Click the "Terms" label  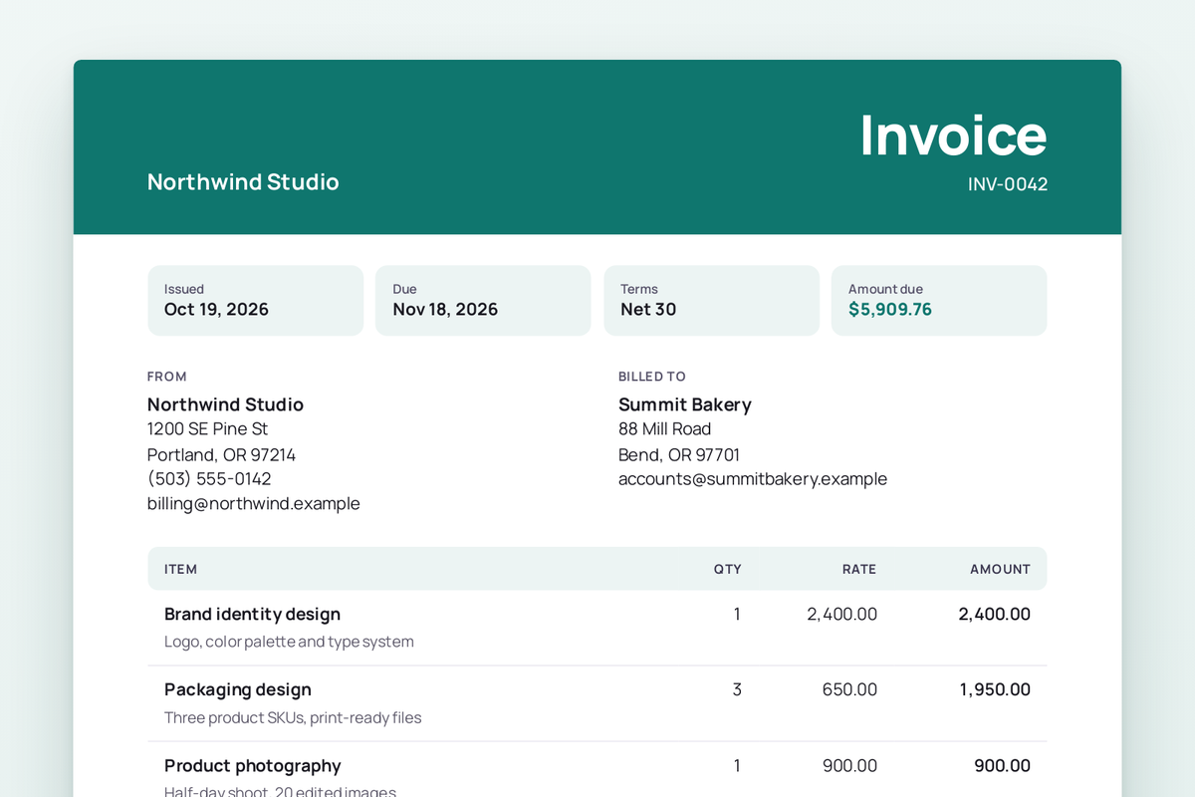(x=639, y=289)
